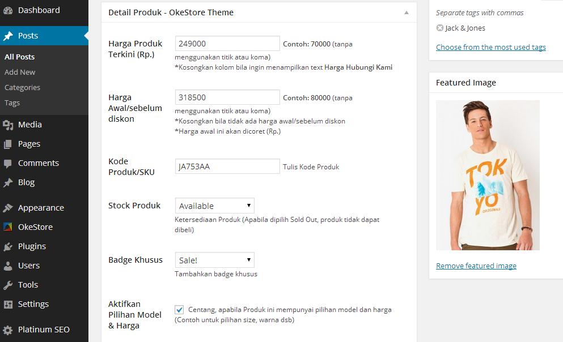Click the Kode Produk/SKU input field
Screen dimensions: 563x342
coord(227,166)
